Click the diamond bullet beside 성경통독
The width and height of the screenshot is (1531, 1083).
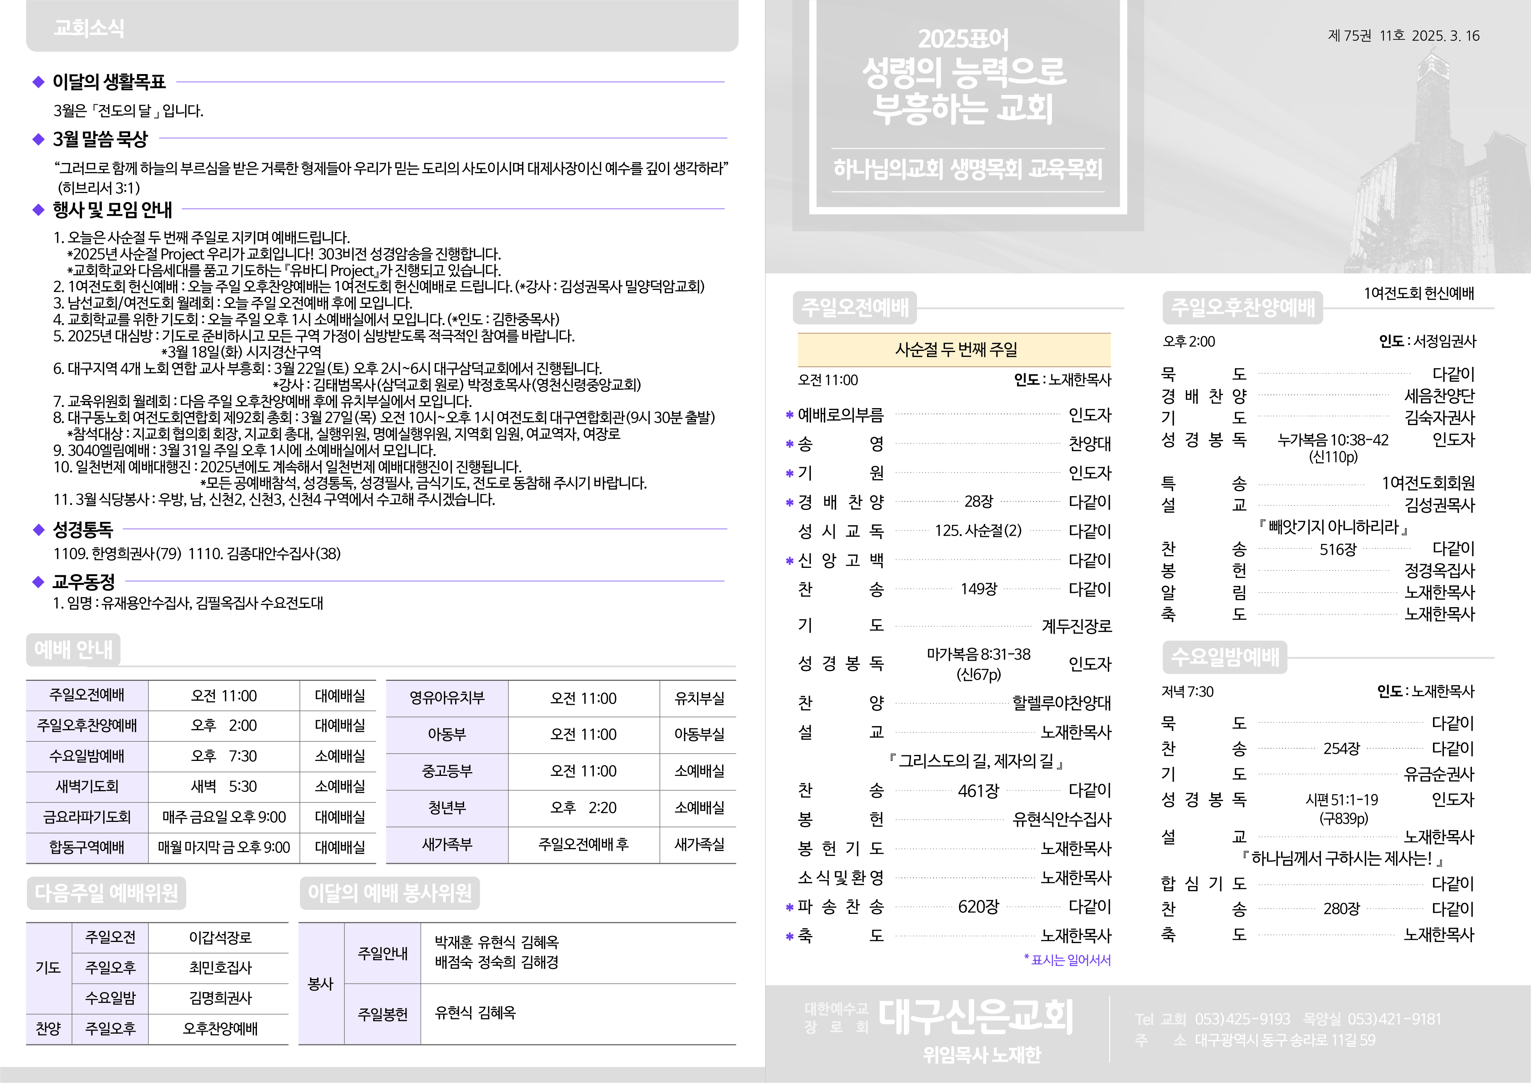coord(38,529)
